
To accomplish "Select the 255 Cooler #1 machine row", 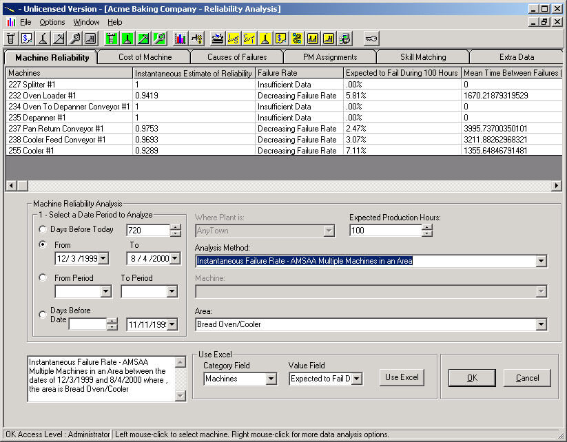I will click(284, 150).
